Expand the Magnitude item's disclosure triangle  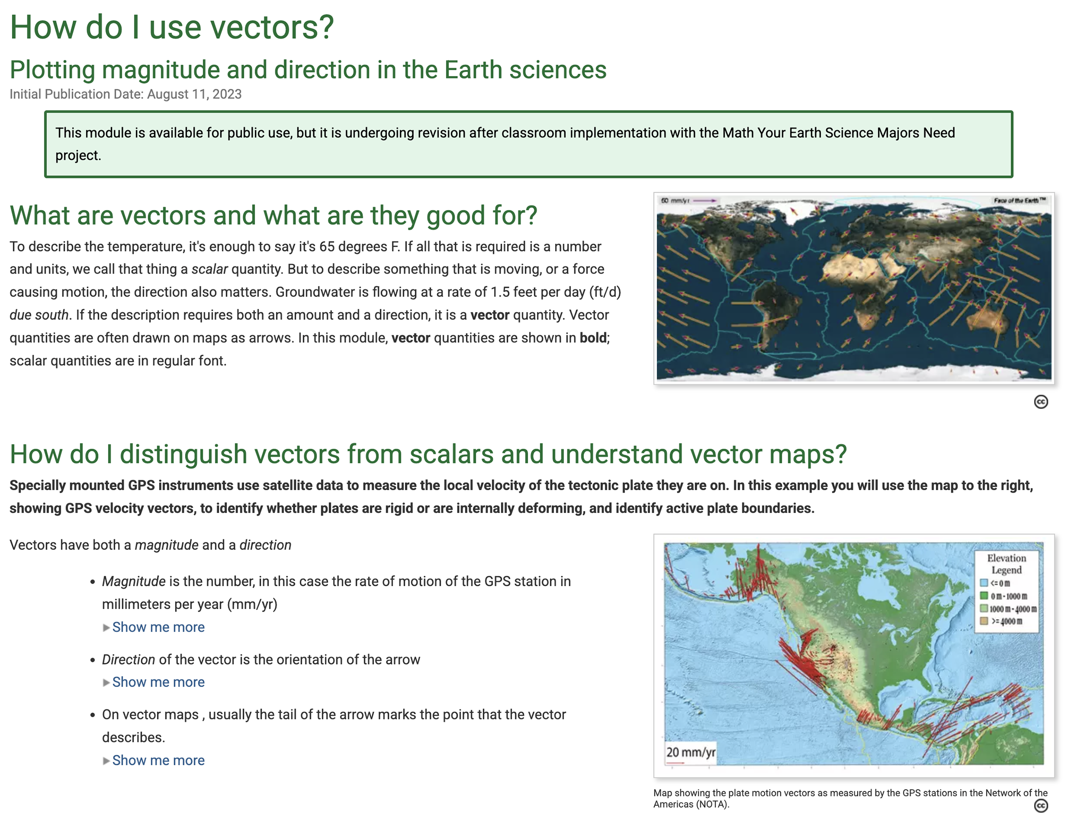tap(106, 628)
